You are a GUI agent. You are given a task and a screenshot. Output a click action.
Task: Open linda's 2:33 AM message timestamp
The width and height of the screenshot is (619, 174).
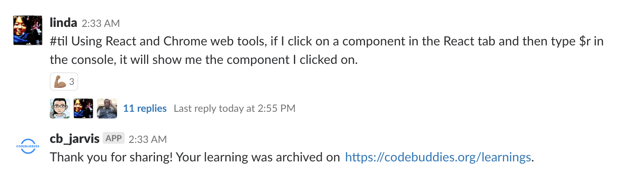(x=101, y=24)
